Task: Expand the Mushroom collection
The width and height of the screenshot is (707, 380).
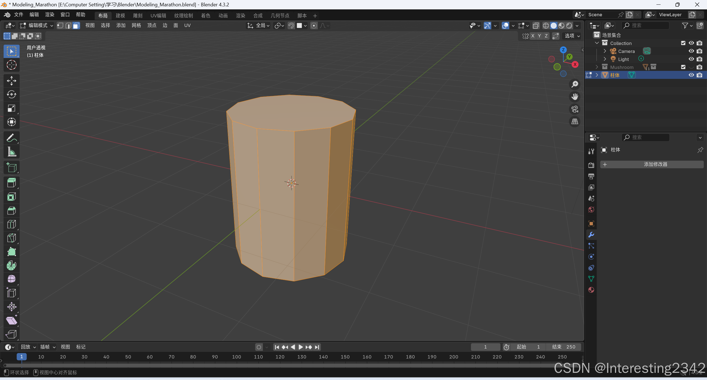Action: point(597,67)
